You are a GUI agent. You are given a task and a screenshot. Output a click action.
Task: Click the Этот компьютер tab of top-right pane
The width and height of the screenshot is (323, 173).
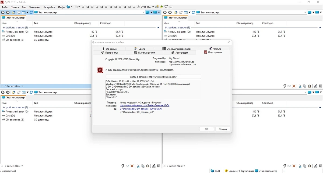(175, 18)
